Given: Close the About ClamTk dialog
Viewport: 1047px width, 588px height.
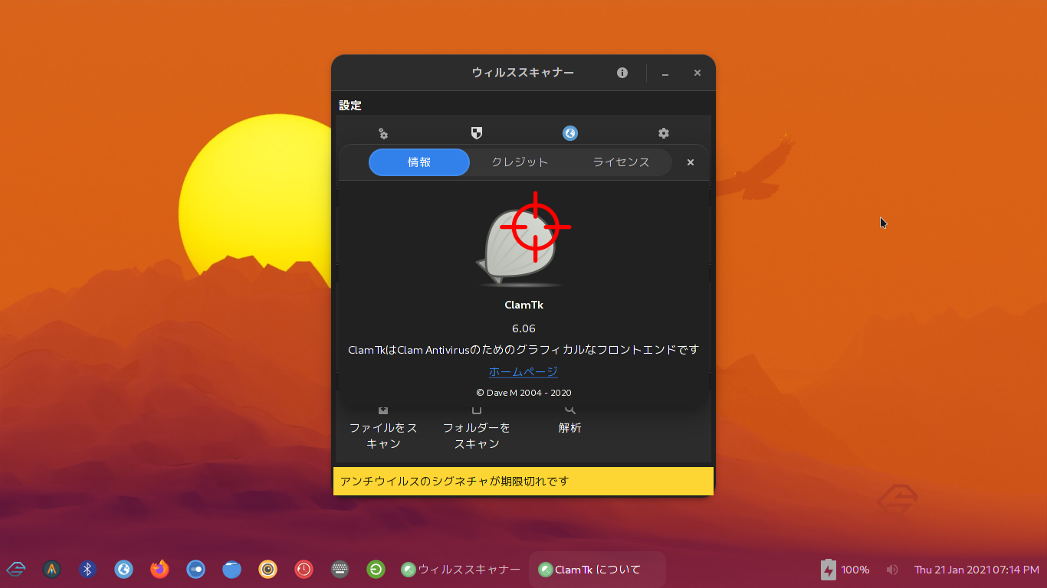Looking at the screenshot, I should point(691,162).
